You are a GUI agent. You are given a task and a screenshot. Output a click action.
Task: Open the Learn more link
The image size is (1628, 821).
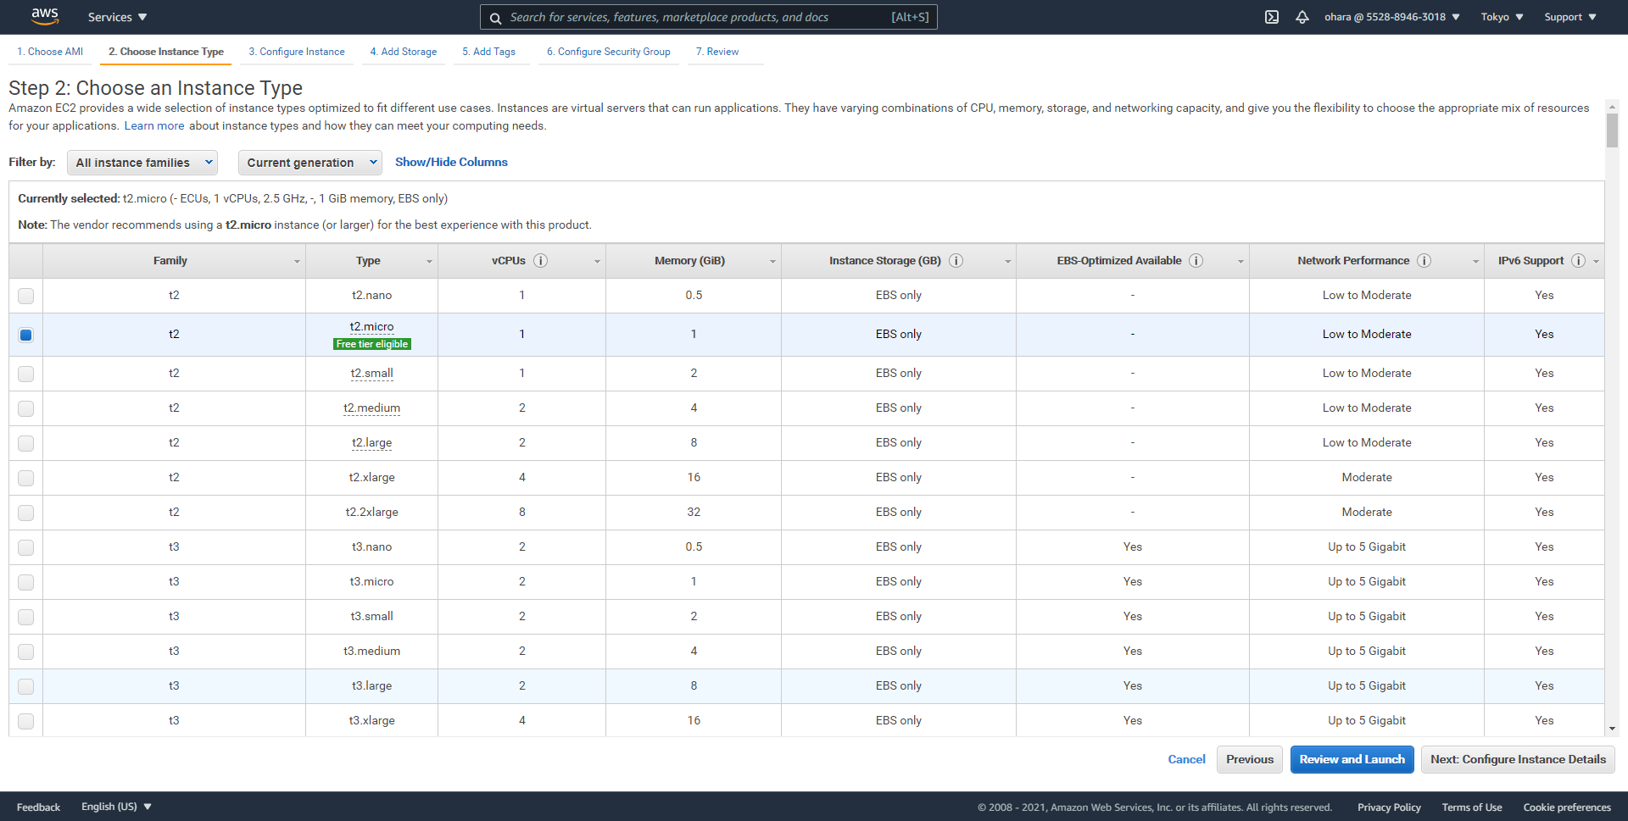click(154, 125)
